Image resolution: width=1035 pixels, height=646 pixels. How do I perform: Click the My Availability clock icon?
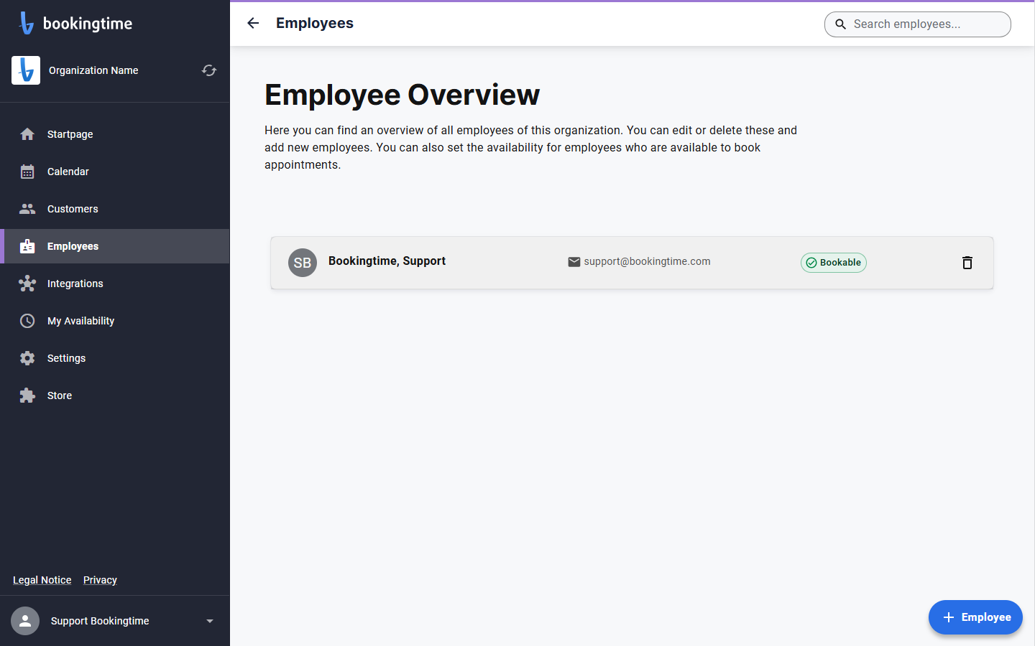(27, 321)
